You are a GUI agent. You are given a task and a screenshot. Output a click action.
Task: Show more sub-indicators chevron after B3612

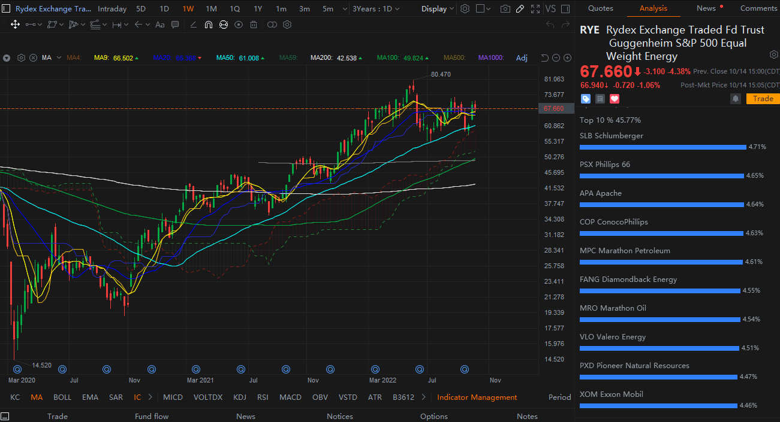424,397
